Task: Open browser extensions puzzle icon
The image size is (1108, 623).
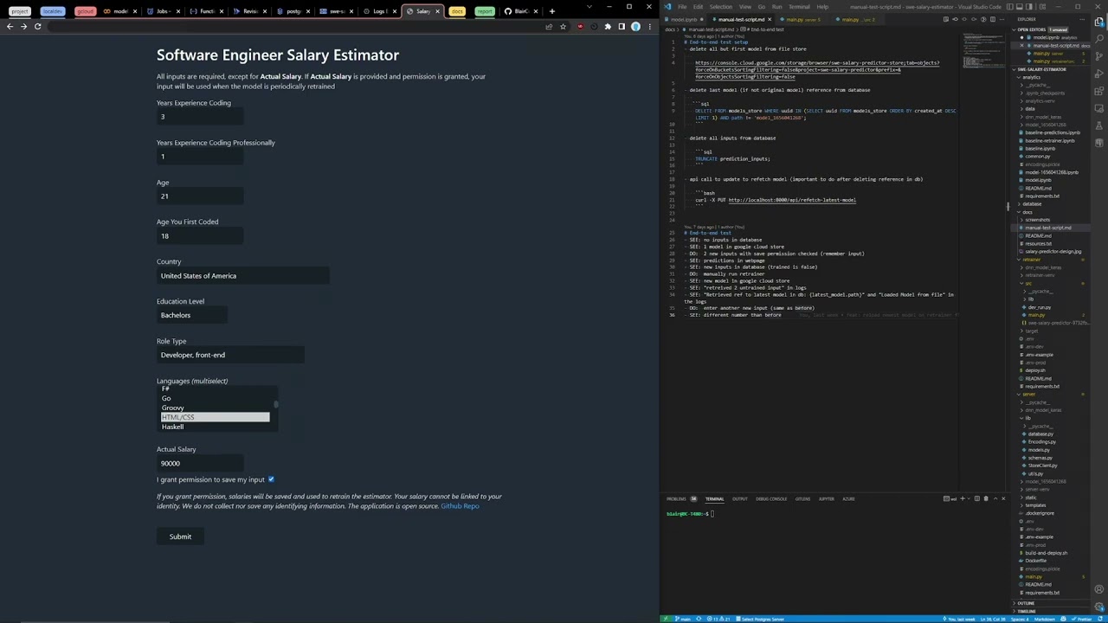Action: pos(608,26)
